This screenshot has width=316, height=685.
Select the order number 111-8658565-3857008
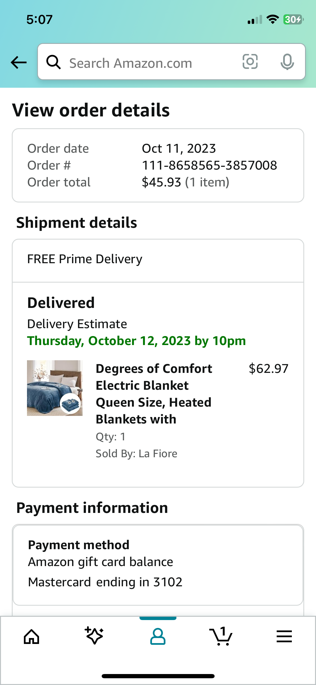tap(210, 165)
